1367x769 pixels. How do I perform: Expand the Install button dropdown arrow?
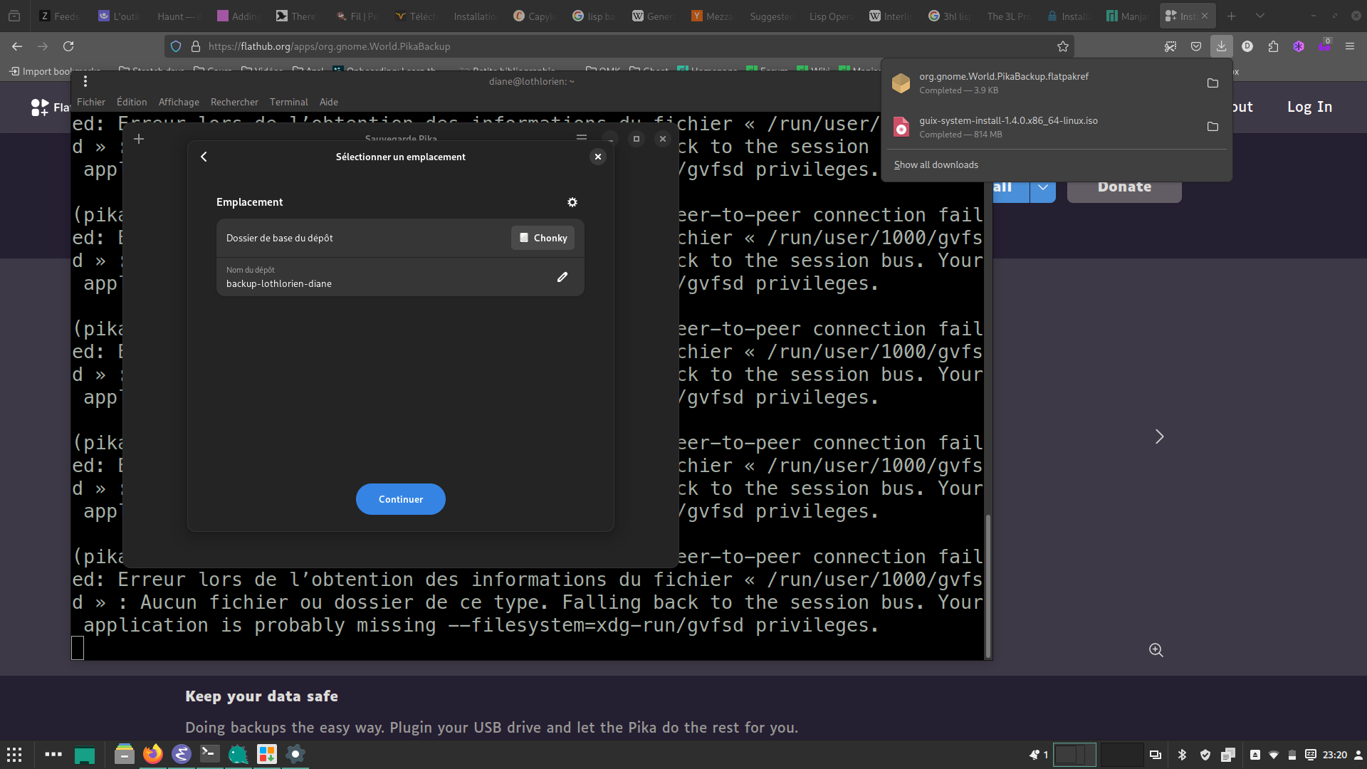1043,187
